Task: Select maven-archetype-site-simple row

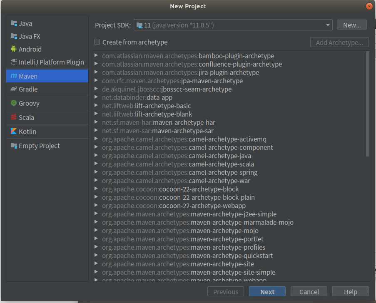Action: [x=230, y=272]
